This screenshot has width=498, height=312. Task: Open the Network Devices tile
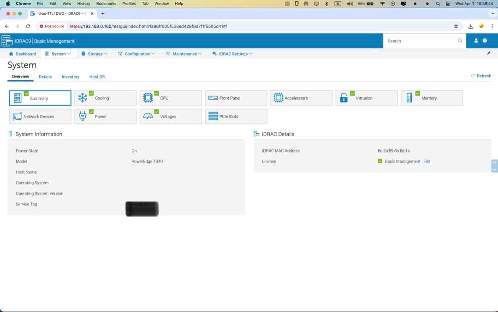pos(40,117)
